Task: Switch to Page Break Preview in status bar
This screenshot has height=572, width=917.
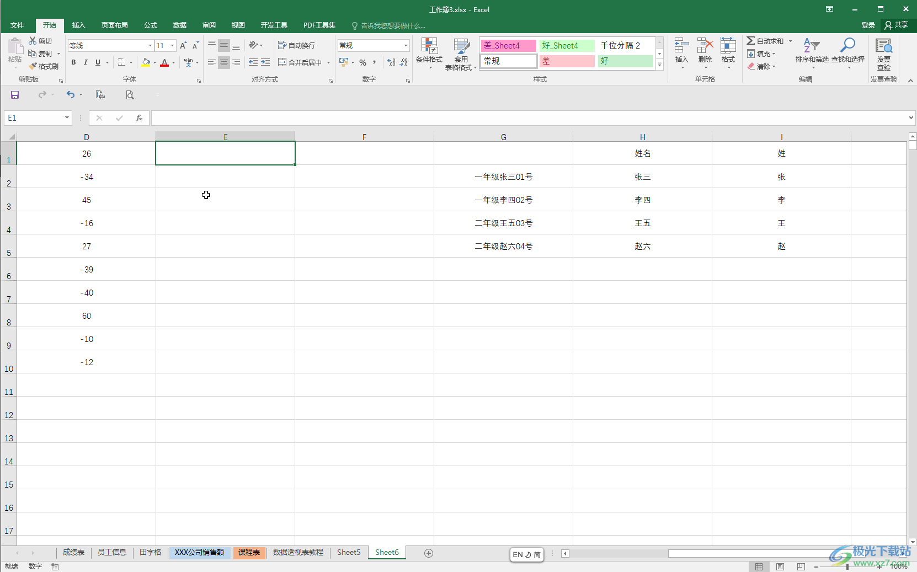Action: click(x=801, y=566)
